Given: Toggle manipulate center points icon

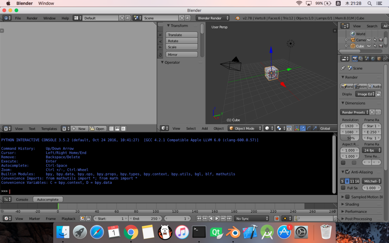Looking at the screenshot, I should [289, 128].
